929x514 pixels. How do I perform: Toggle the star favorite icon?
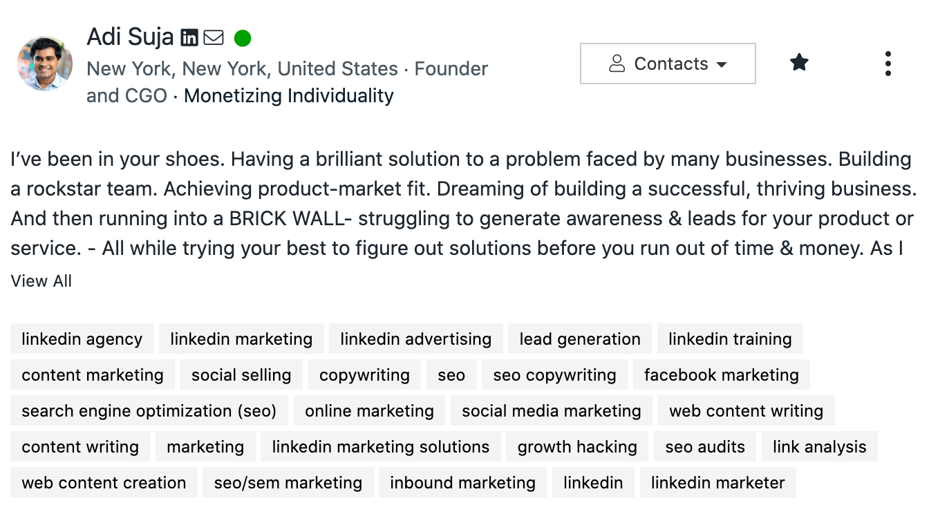[x=799, y=63]
